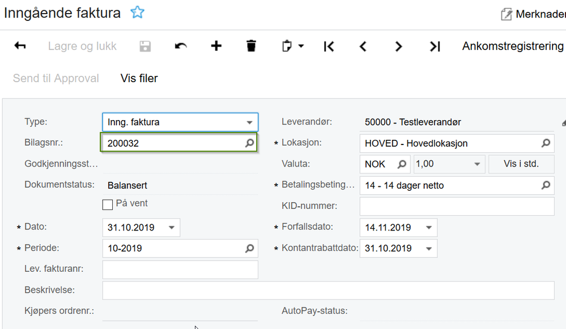Click Vis i std. button
This screenshot has width=566, height=329.
pyautogui.click(x=521, y=164)
